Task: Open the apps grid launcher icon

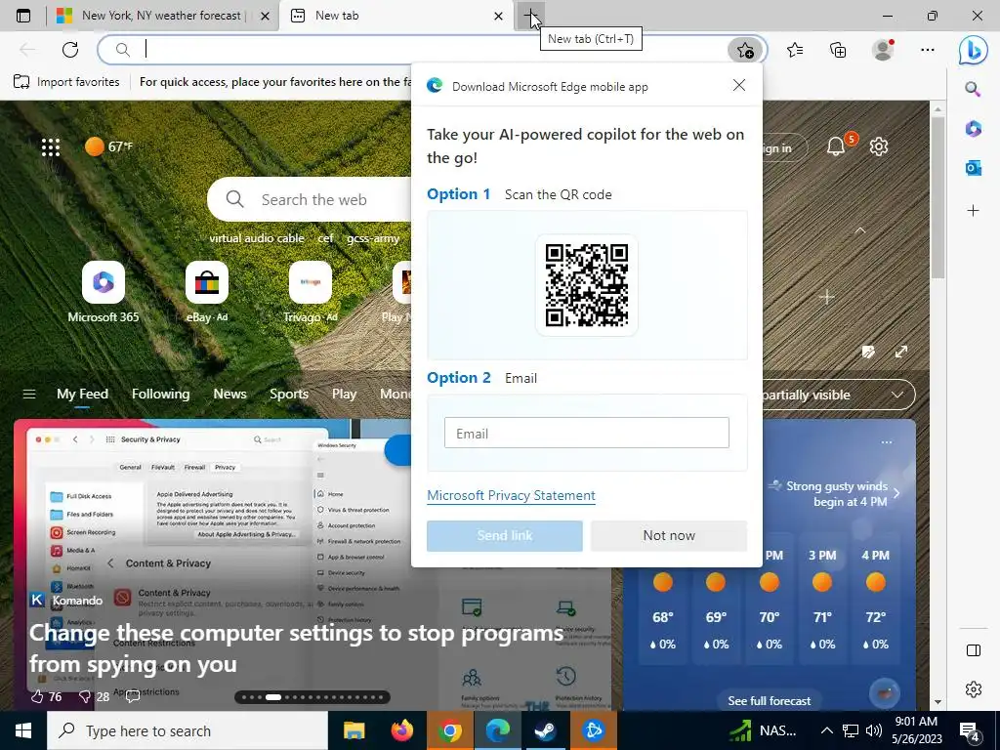Action: pyautogui.click(x=51, y=147)
